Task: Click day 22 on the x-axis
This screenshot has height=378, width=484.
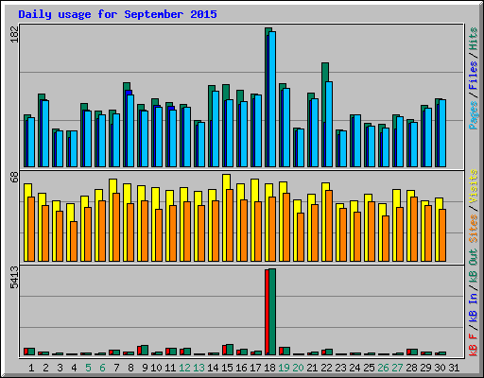Action: pos(326,368)
